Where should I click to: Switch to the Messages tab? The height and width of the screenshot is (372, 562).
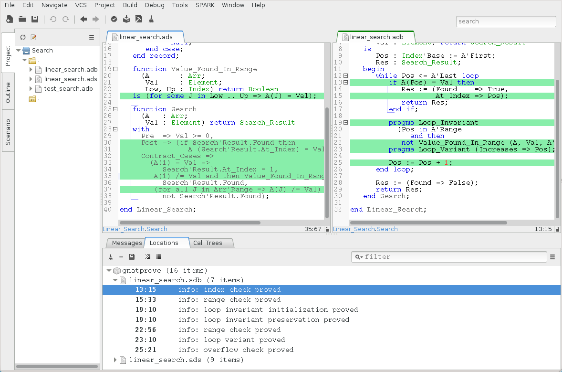click(x=126, y=243)
